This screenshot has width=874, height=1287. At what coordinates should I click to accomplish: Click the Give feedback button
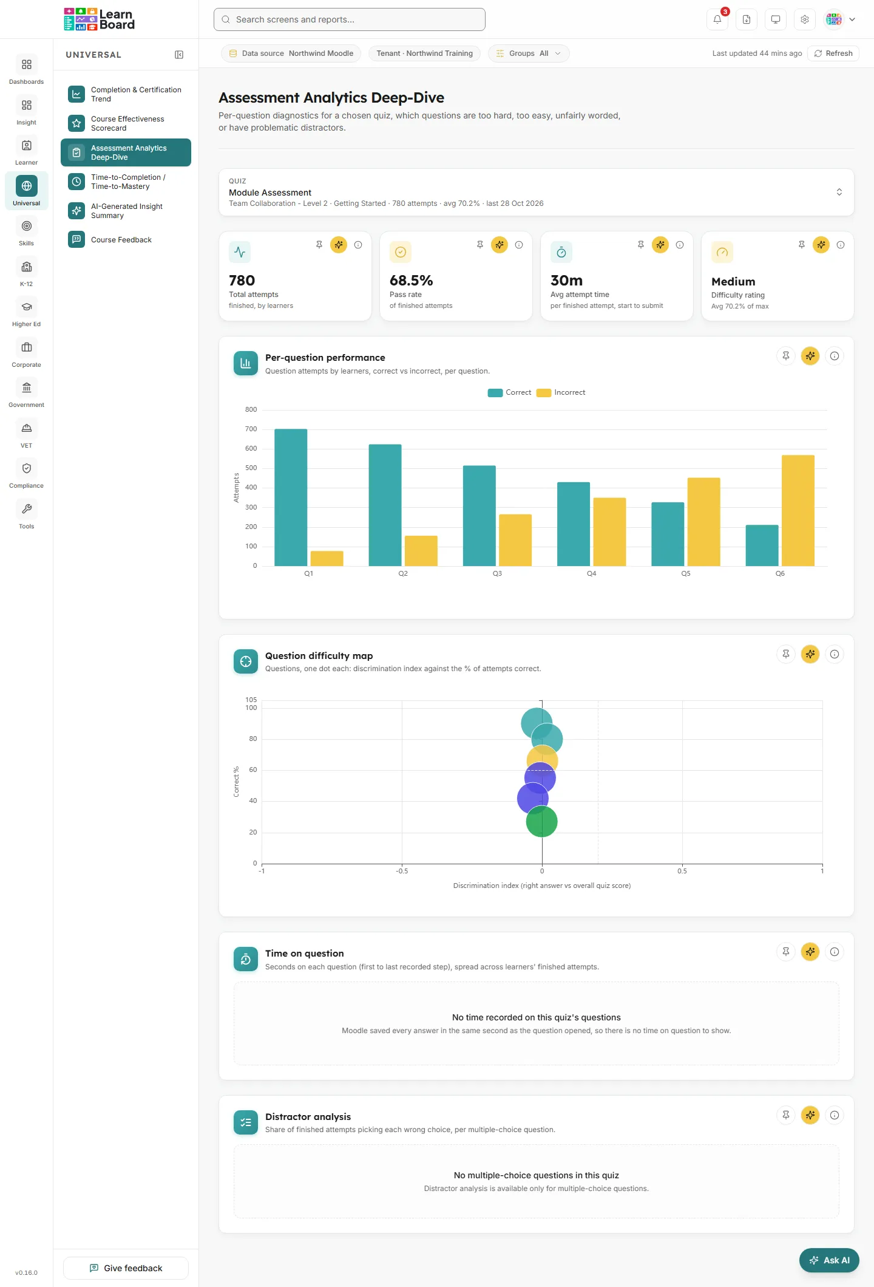pyautogui.click(x=126, y=1268)
